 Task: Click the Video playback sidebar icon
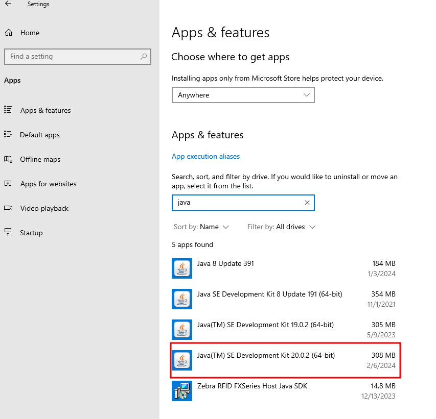pos(8,208)
